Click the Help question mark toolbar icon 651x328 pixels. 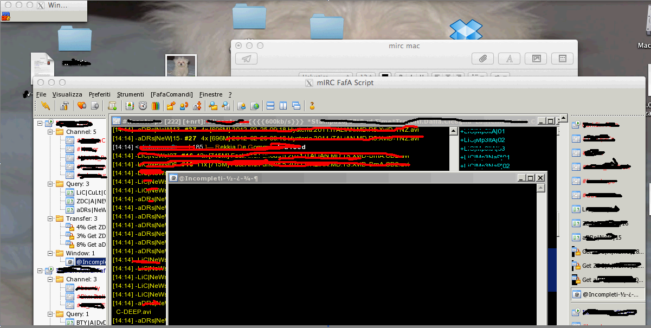click(x=312, y=106)
